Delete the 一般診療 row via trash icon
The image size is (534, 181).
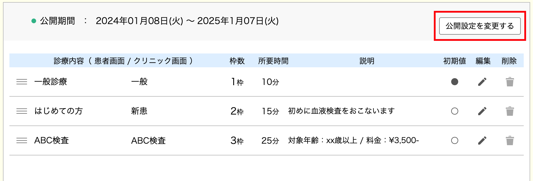510,82
